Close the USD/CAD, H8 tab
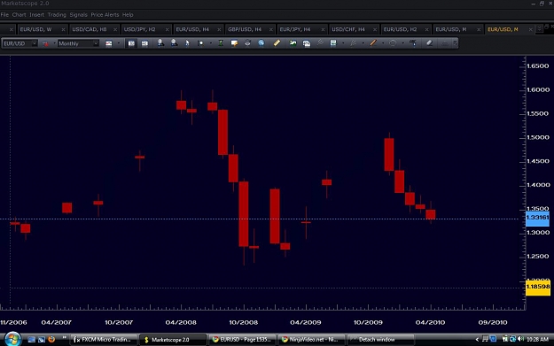The width and height of the screenshot is (554, 346). point(115,29)
